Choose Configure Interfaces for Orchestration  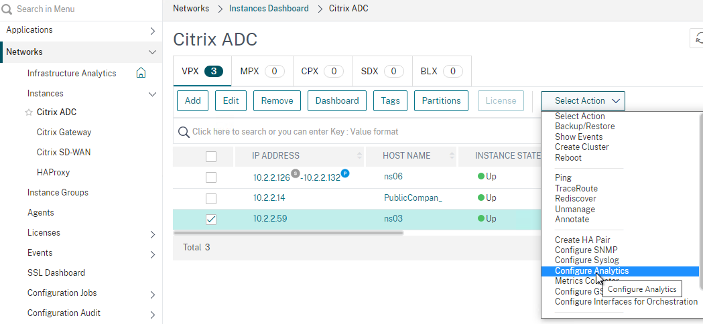pos(627,302)
